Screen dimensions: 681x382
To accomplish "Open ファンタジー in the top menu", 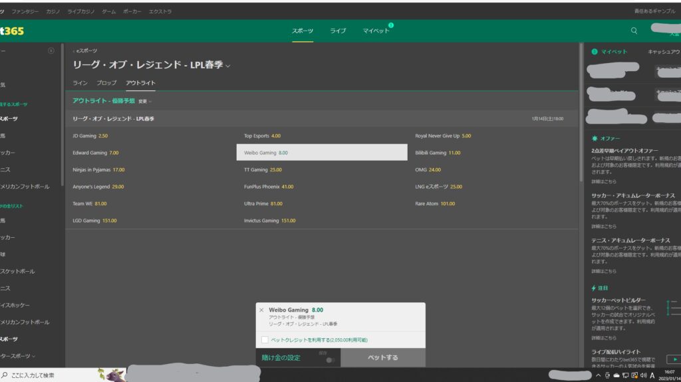I will (25, 12).
